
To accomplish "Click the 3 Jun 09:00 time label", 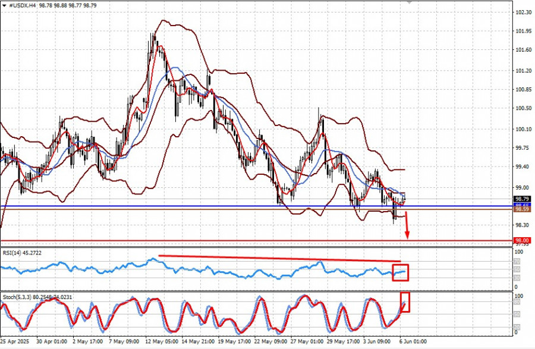I will pyautogui.click(x=377, y=341).
